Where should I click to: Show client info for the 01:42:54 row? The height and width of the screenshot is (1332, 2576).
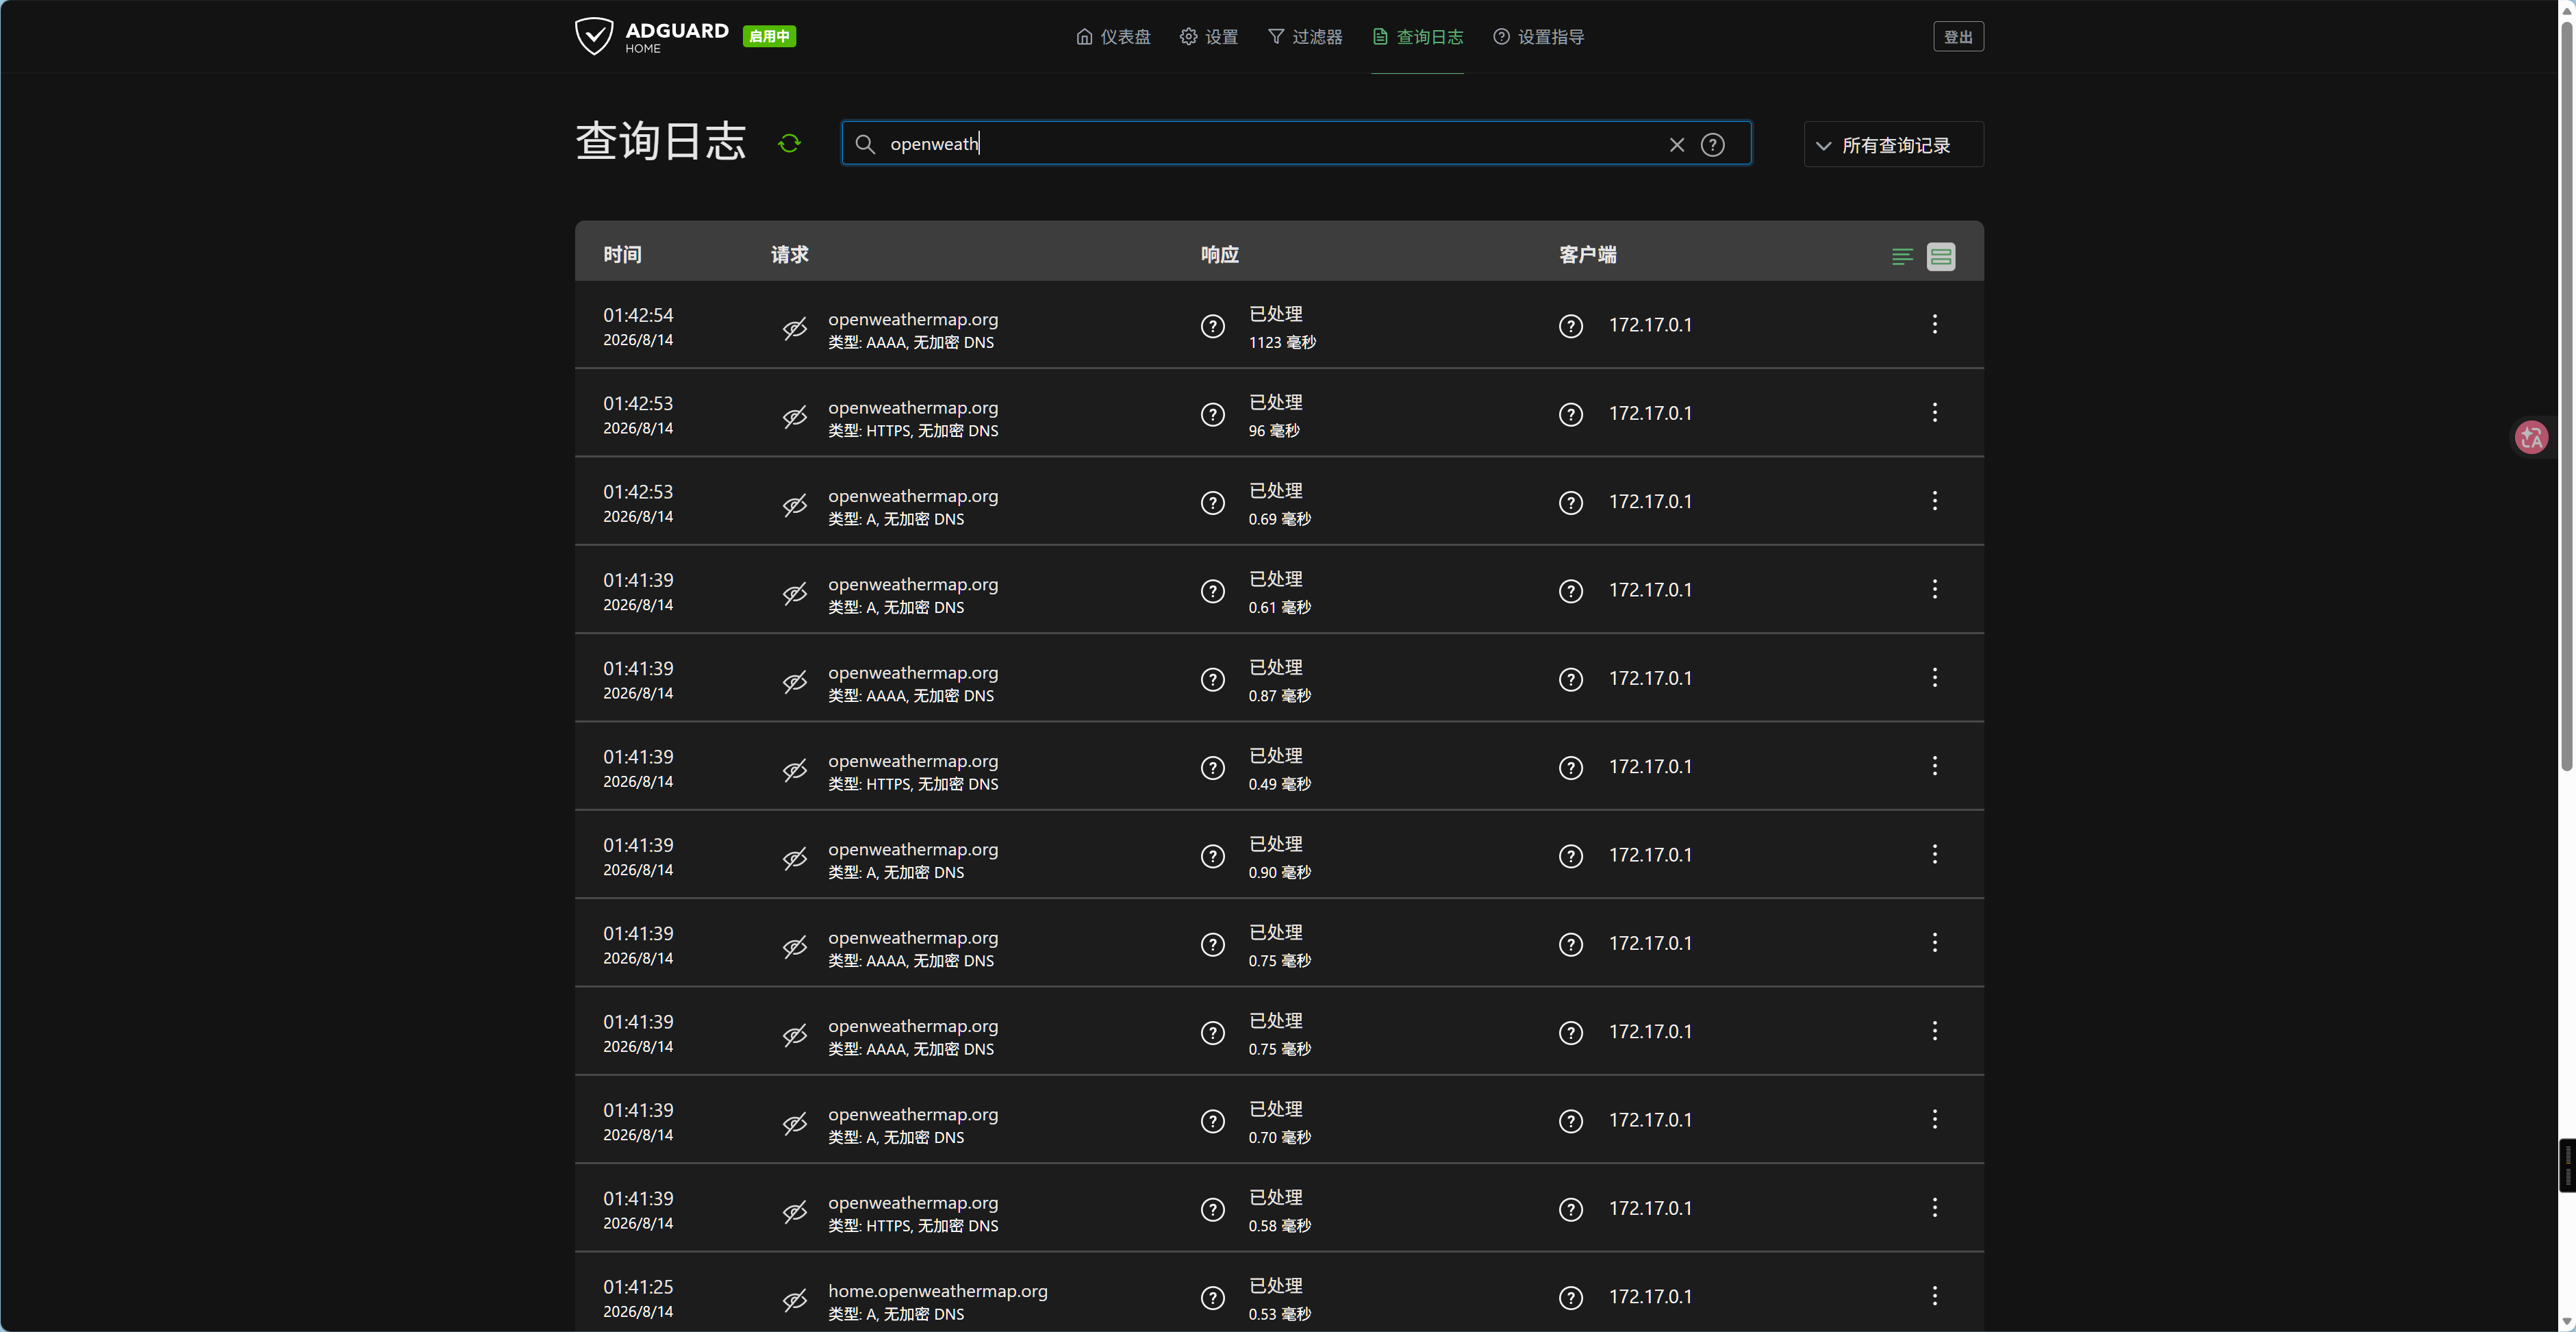coord(1570,326)
